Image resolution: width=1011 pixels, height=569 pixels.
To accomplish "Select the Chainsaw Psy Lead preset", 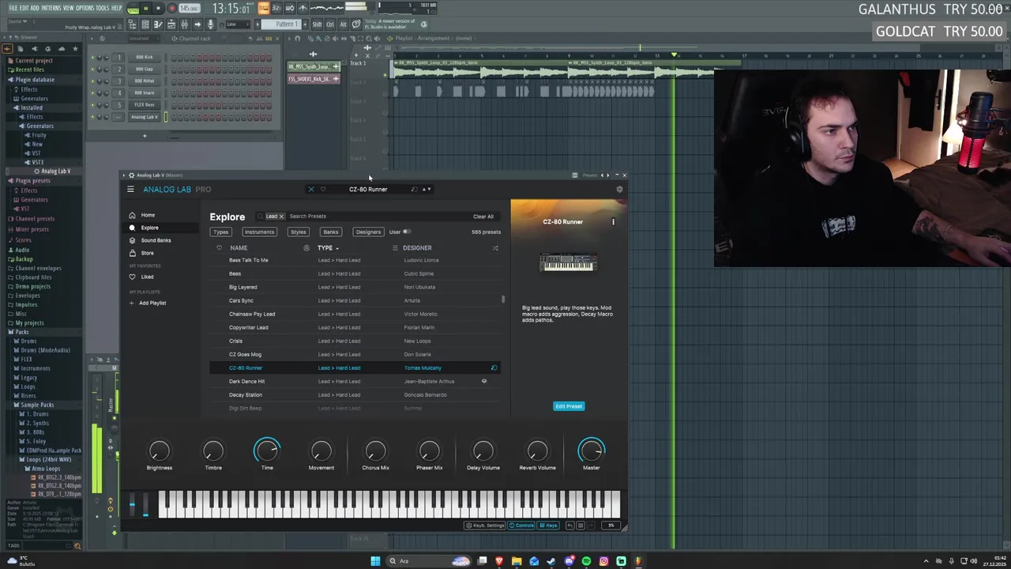I will pos(355,314).
